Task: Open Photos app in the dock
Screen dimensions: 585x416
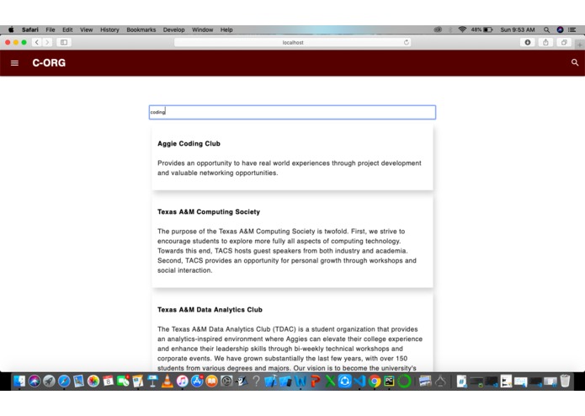Action: pos(93,381)
